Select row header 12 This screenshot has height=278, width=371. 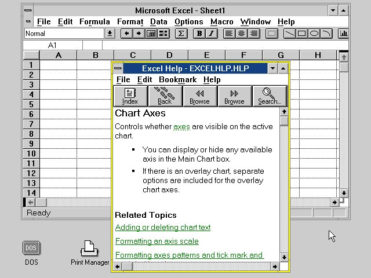31,173
